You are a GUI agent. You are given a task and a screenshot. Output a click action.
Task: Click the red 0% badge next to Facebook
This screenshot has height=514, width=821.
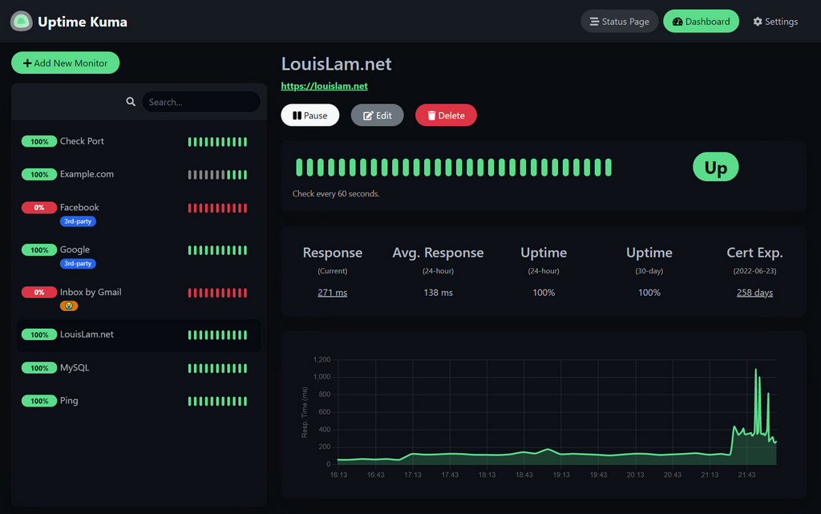39,207
